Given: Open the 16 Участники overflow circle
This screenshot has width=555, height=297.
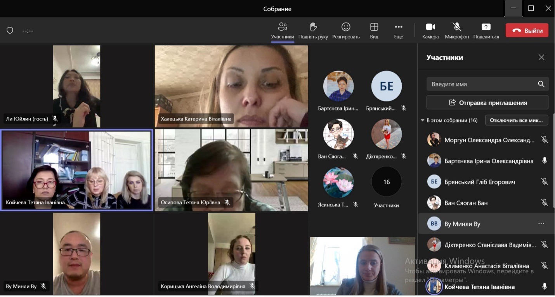Looking at the screenshot, I should [x=387, y=182].
